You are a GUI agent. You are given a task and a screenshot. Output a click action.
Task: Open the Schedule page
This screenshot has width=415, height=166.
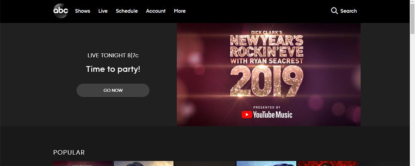click(x=127, y=11)
